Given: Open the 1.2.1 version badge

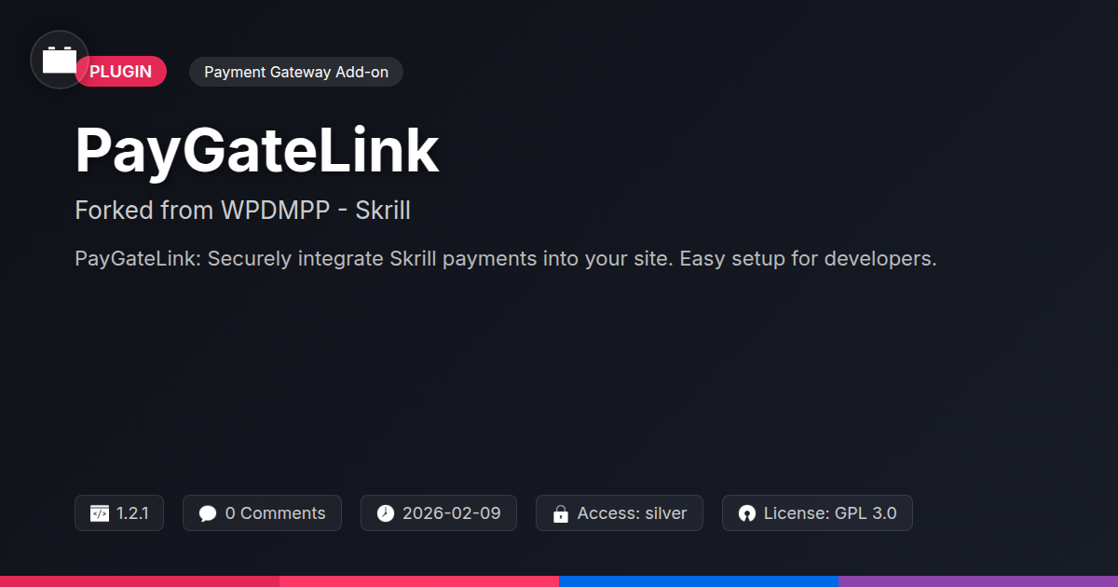Looking at the screenshot, I should pos(119,513).
